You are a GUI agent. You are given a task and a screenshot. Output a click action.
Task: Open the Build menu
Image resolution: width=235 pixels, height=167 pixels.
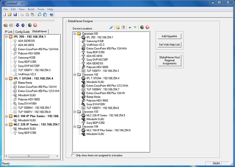pyautogui.click(x=31, y=9)
